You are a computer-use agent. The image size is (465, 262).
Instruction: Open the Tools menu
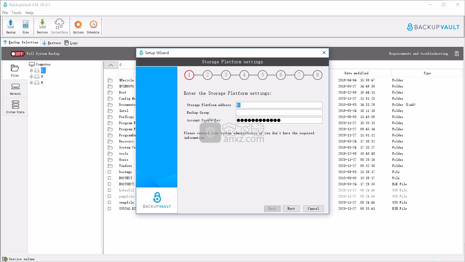16,13
